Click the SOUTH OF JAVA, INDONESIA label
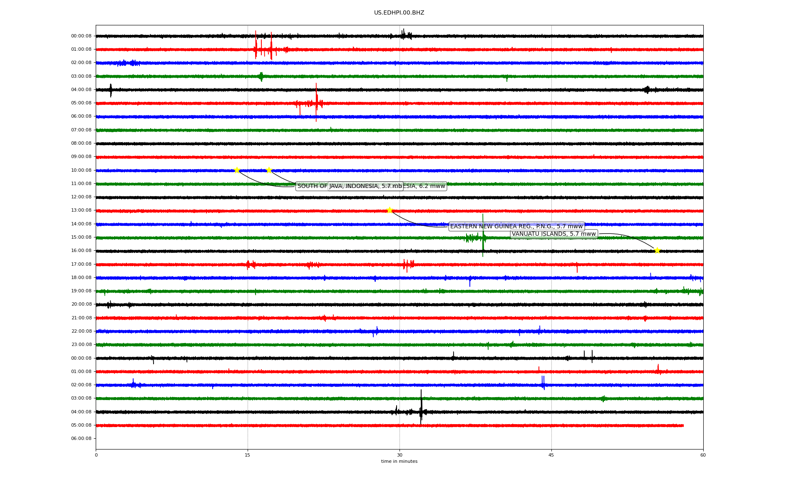 coord(350,186)
